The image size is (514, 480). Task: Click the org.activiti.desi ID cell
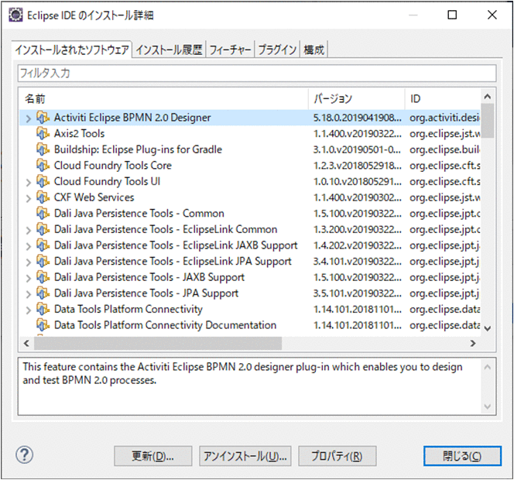point(445,118)
